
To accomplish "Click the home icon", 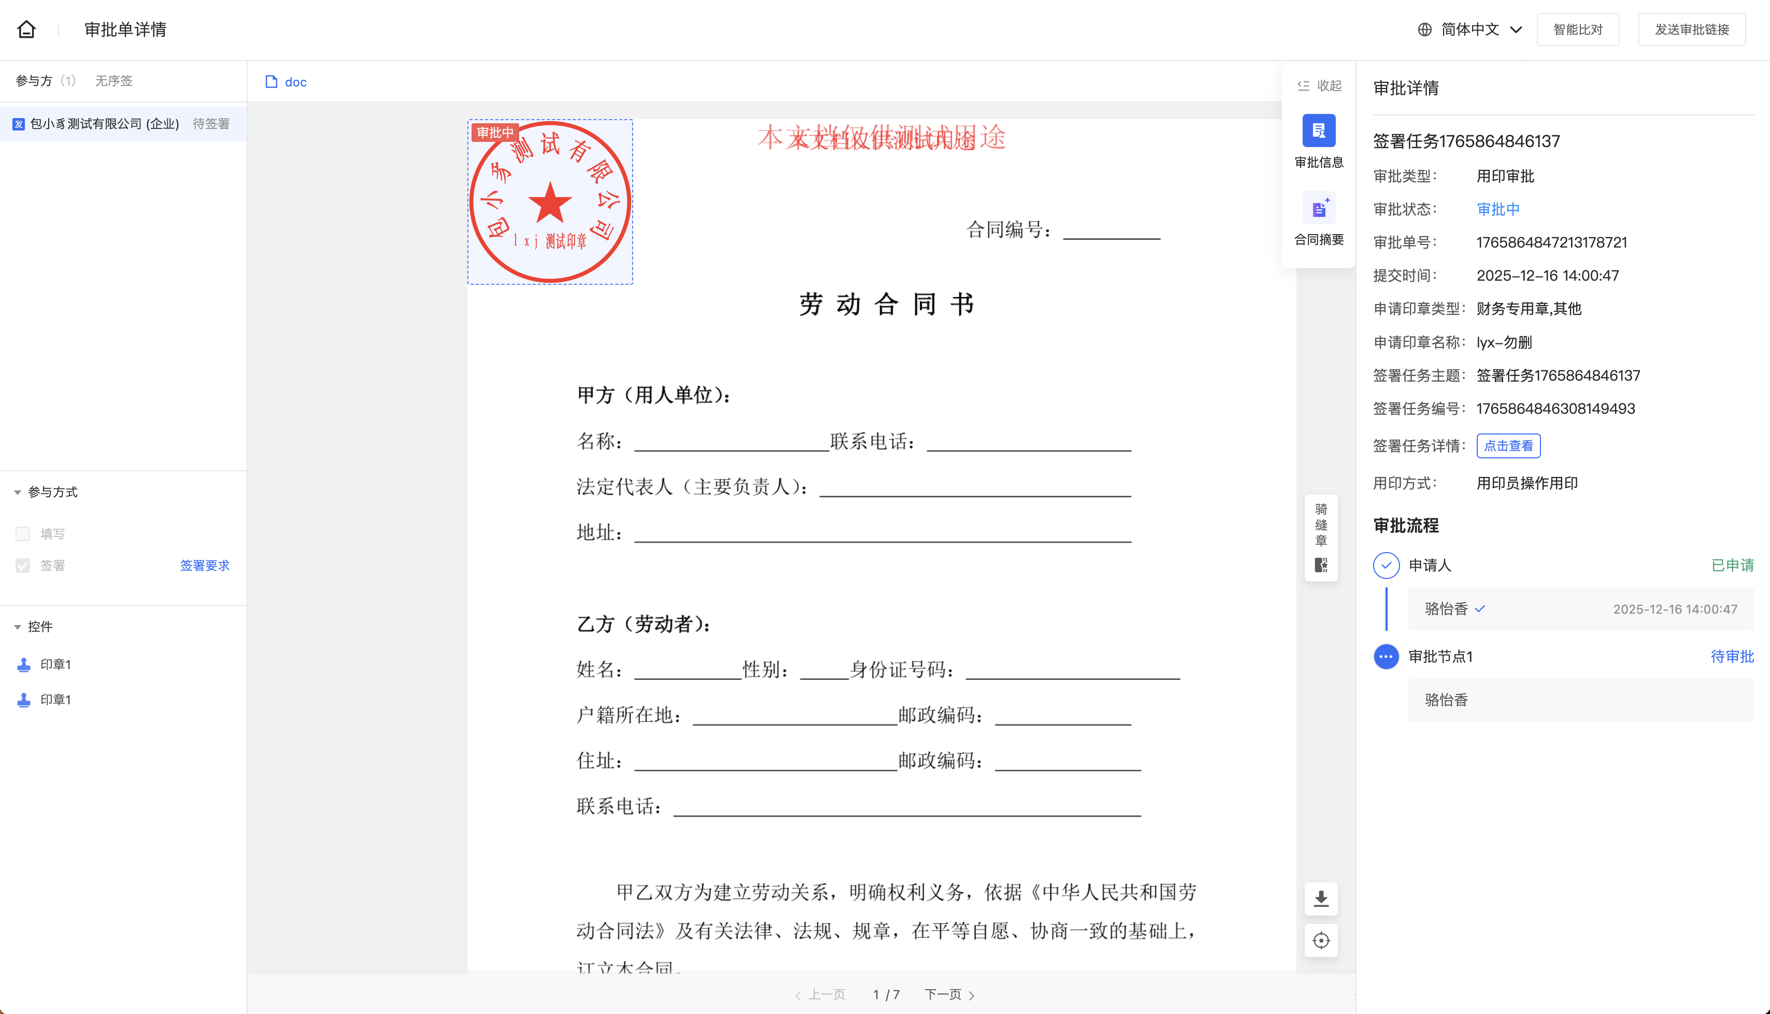I will pos(26,29).
